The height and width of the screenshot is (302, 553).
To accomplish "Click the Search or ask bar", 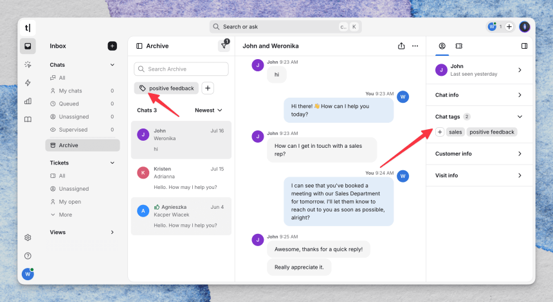I will tap(286, 27).
